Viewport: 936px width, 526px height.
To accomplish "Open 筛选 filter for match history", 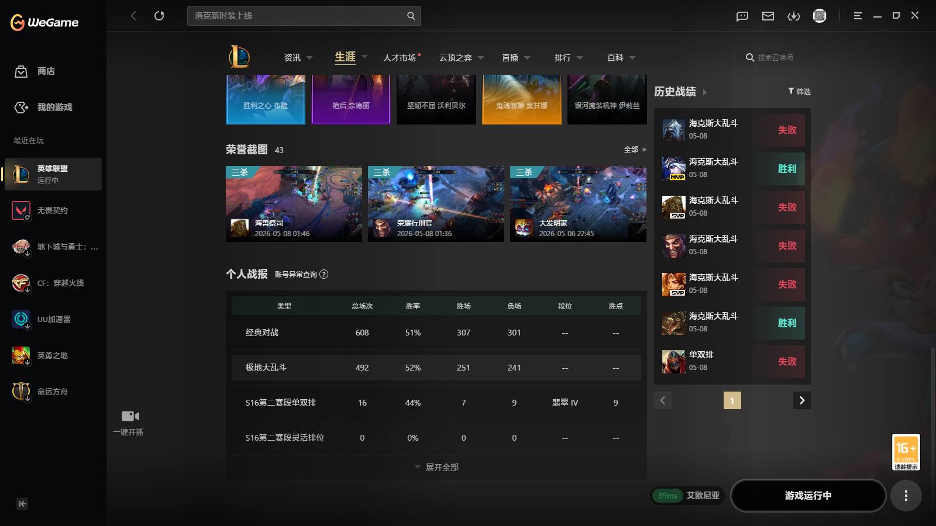I will (x=799, y=91).
